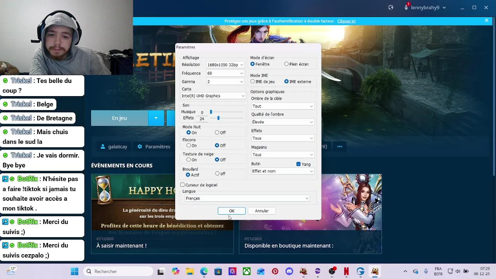This screenshot has height=279, width=496.
Task: Click the taskbar Rechercher search box
Action: coord(118,271)
